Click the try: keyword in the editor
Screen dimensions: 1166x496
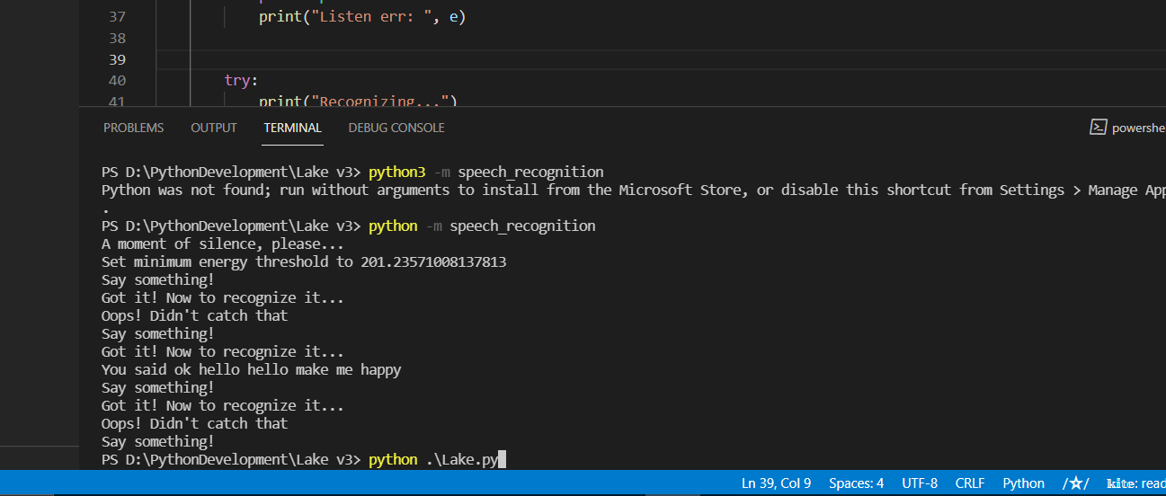241,81
